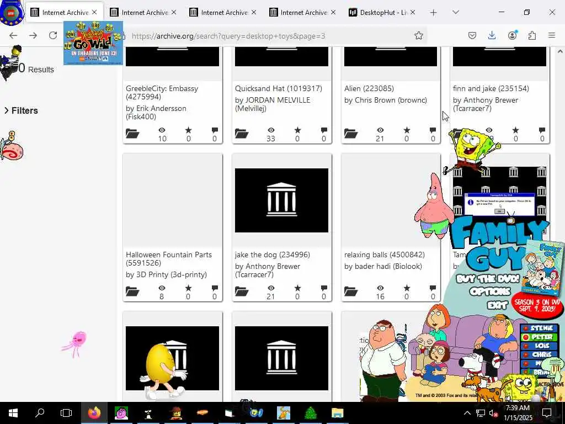
Task: Open the list all tabs dropdown
Action: [455, 13]
